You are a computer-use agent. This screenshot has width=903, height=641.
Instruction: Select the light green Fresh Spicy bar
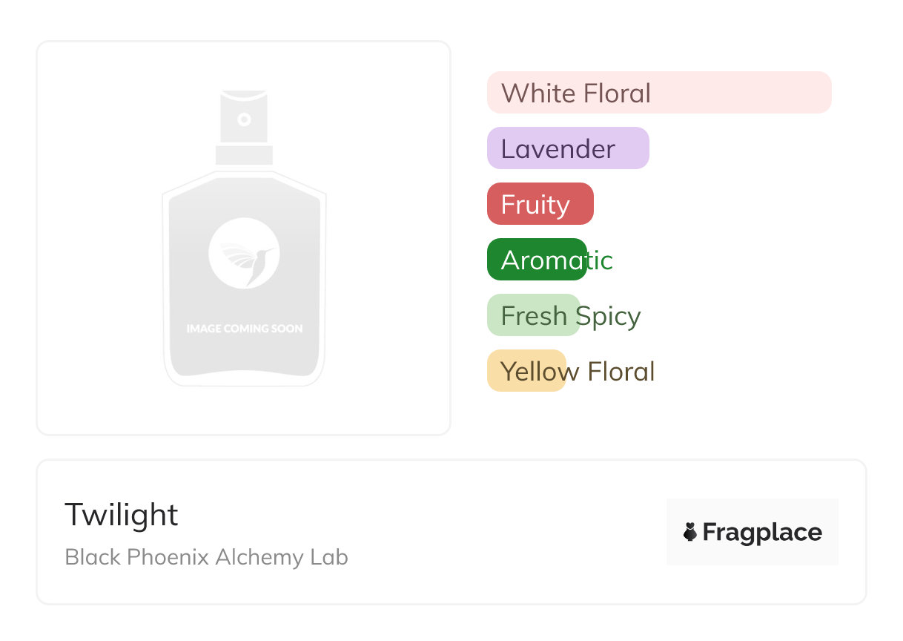[x=533, y=315]
